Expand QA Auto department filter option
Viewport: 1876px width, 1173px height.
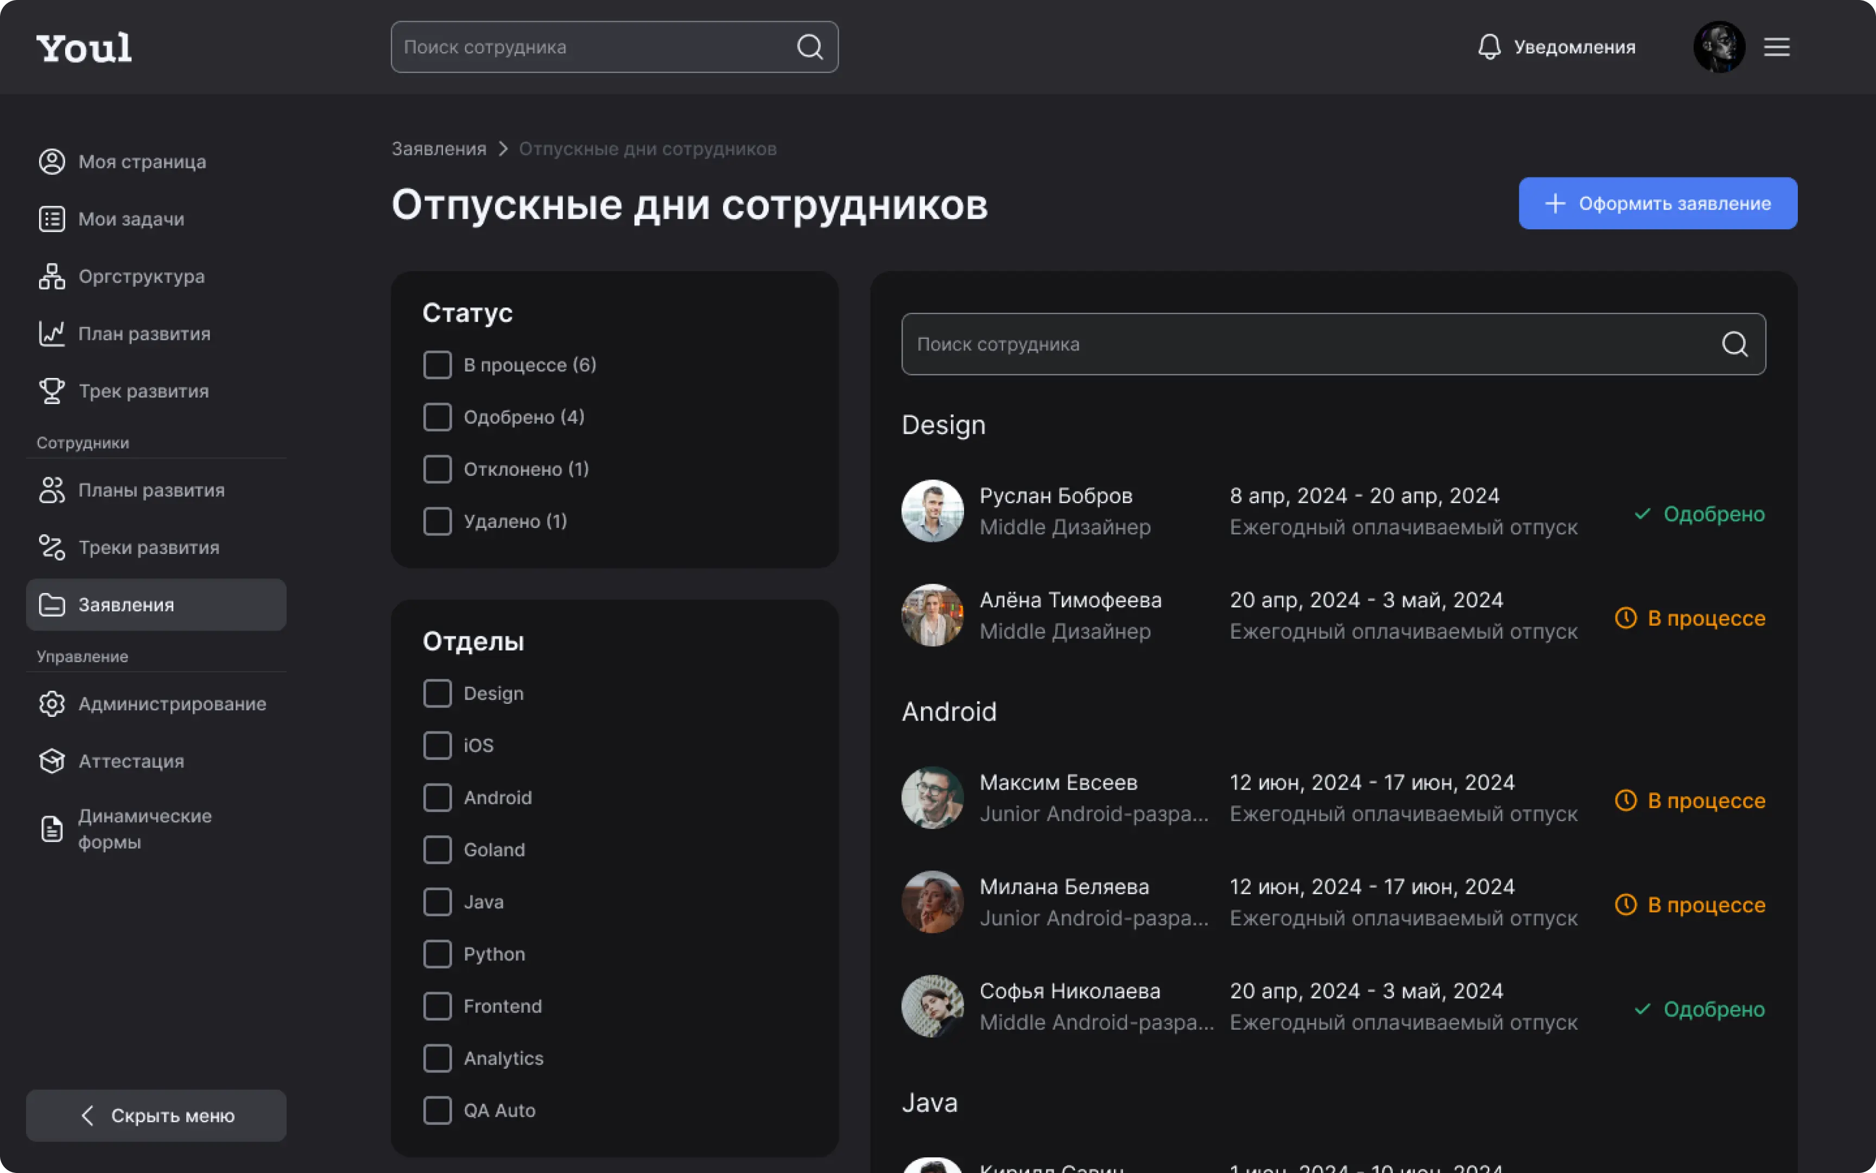click(436, 1109)
